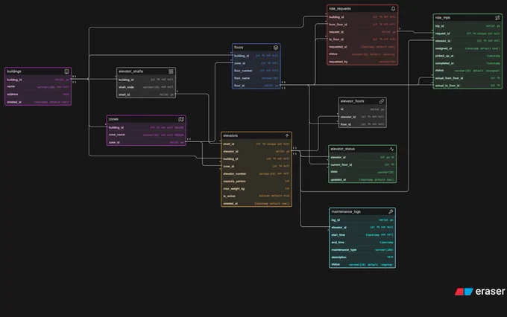Click 'to_floor_id' field in ride_requests table
The height and width of the screenshot is (317, 507).
362,39
